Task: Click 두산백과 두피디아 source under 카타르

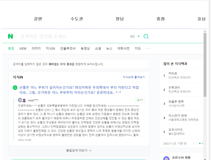Action: click(180, 78)
